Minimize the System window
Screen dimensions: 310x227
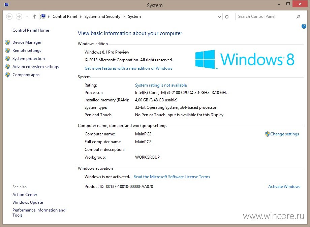(x=279, y=4)
